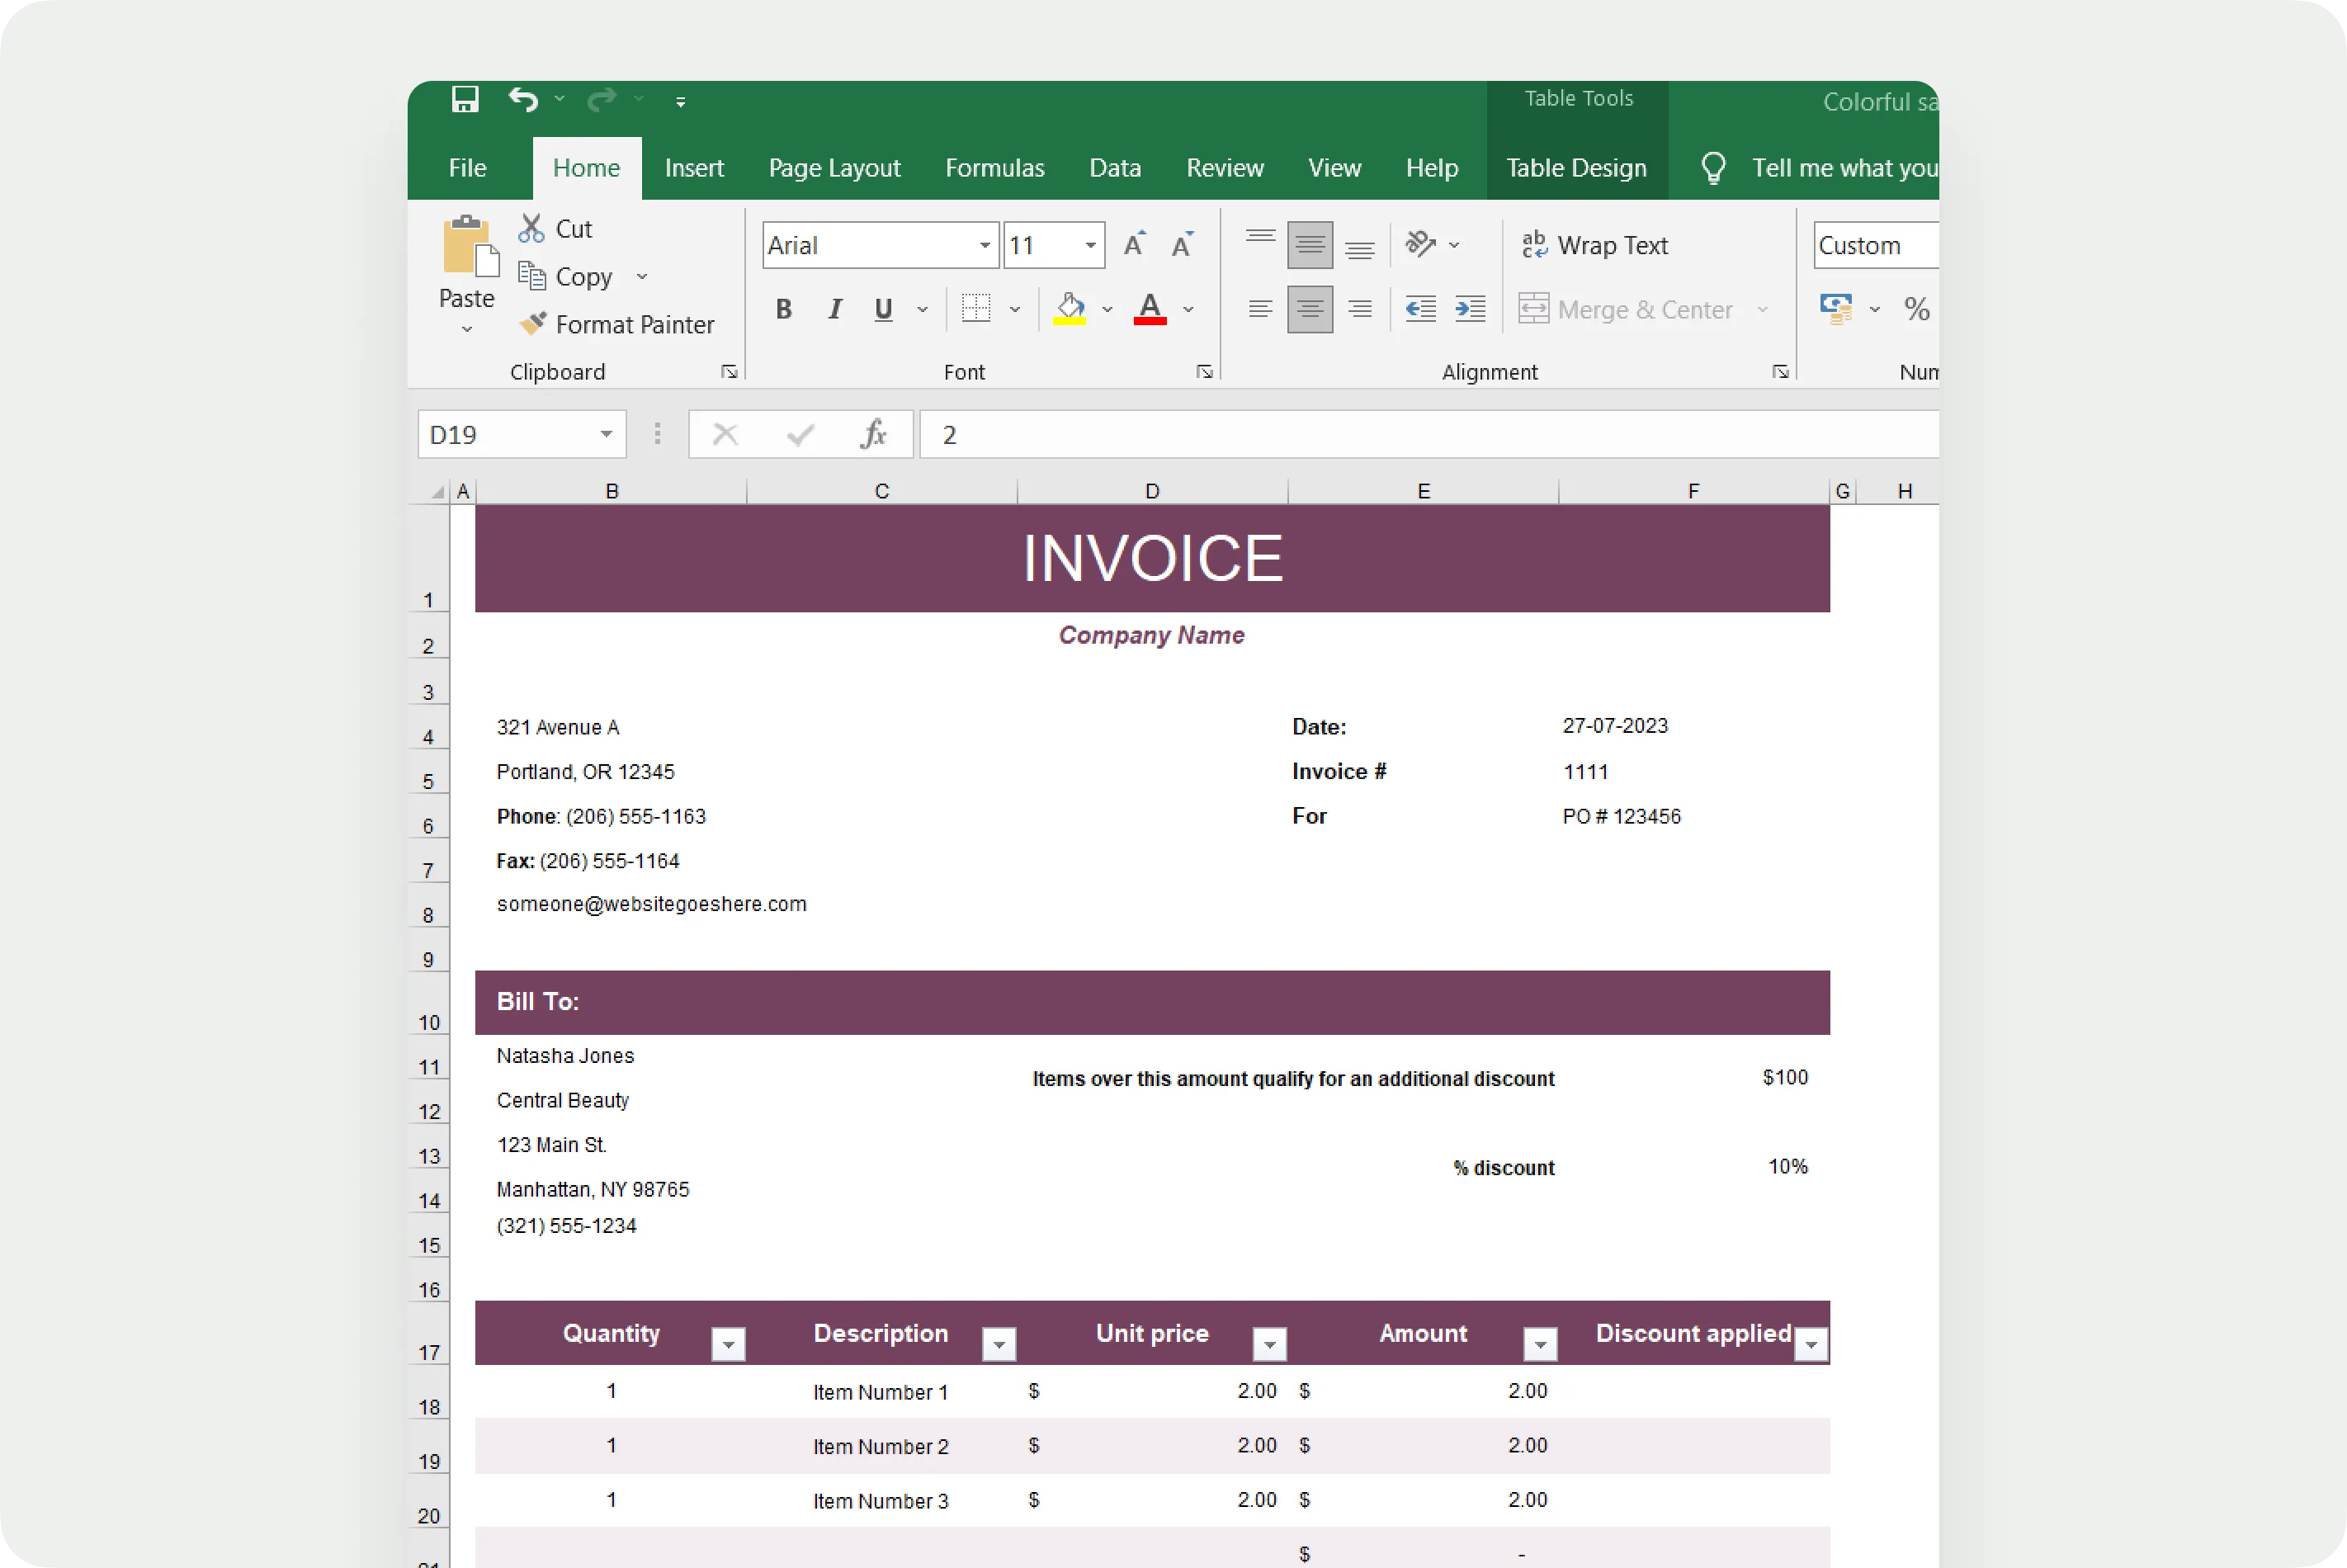Toggle Bold formatting
Viewport: 2347px width, 1568px height.
[783, 309]
